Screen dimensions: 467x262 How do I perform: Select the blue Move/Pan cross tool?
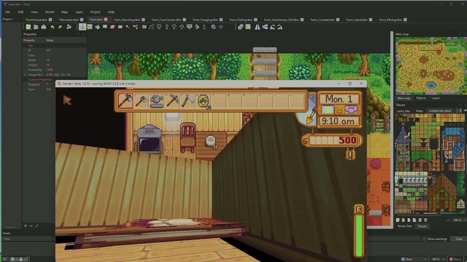[221, 27]
